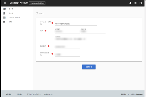
Task: Open the prefecture field beside the postal code
Action: pyautogui.click(x=93, y=31)
